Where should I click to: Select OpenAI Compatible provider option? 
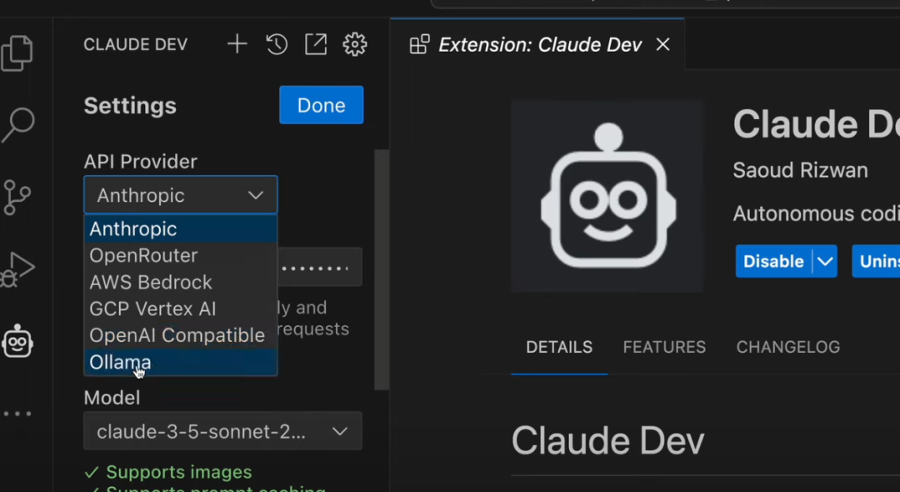coord(181,335)
